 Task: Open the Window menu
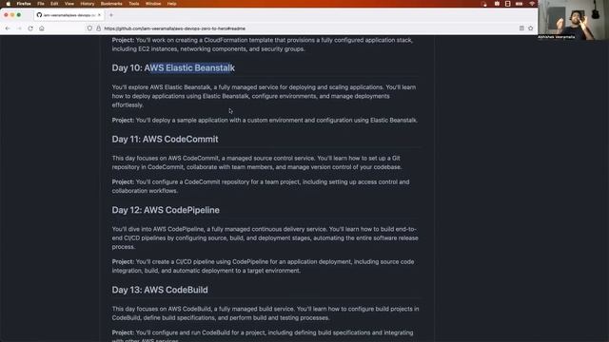[153, 4]
